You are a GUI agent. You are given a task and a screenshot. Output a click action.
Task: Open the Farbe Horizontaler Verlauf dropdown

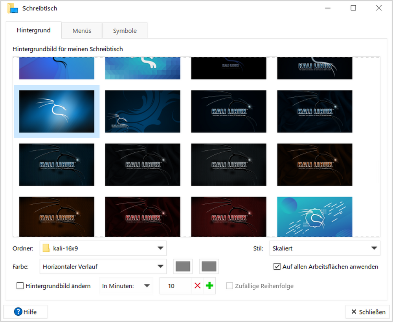(x=103, y=266)
